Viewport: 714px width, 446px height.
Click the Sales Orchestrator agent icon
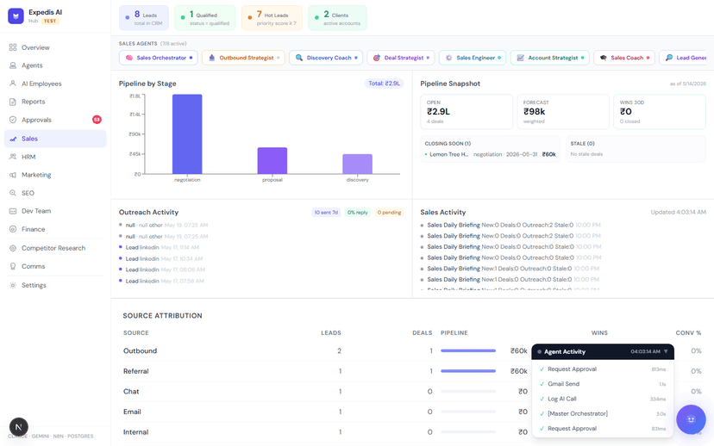pos(129,58)
